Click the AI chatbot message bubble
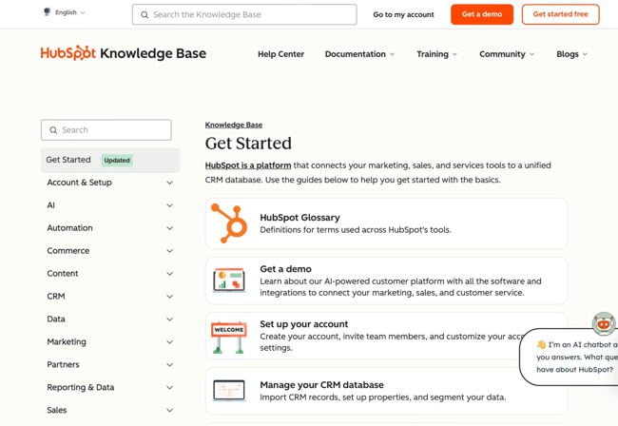This screenshot has width=618, height=426. (x=569, y=357)
